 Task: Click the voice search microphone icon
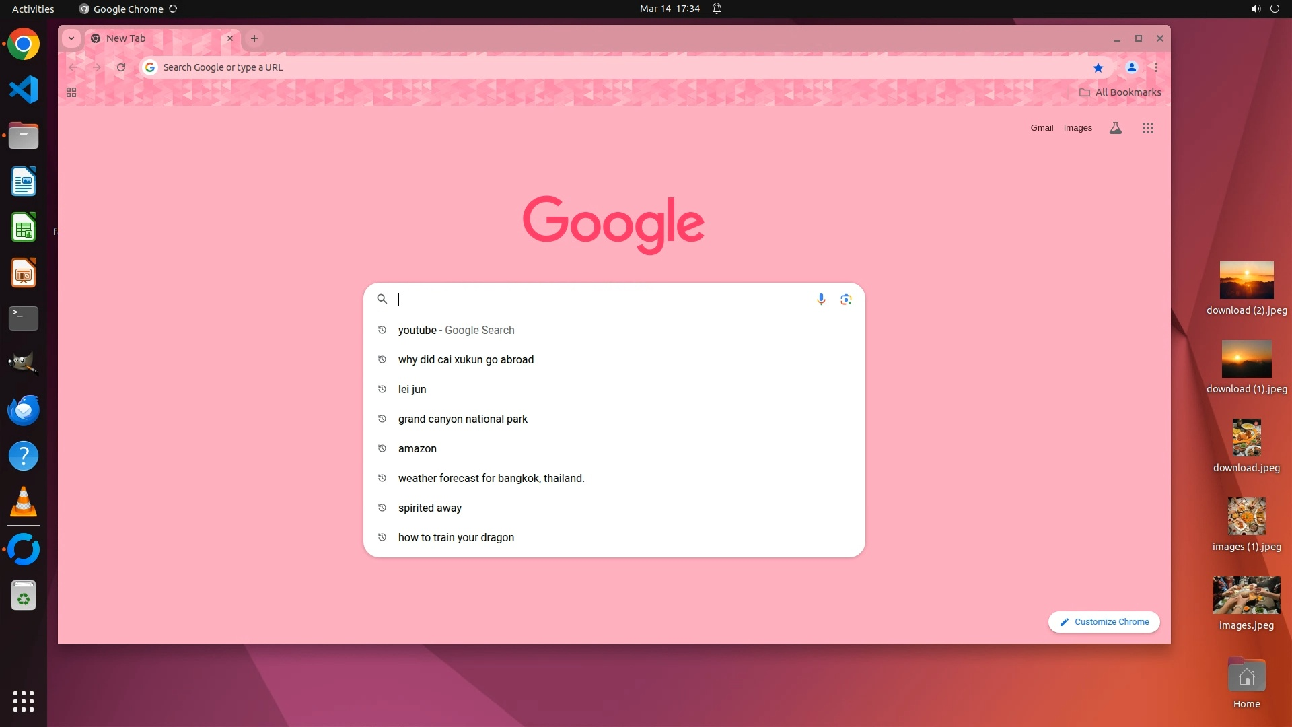point(821,299)
